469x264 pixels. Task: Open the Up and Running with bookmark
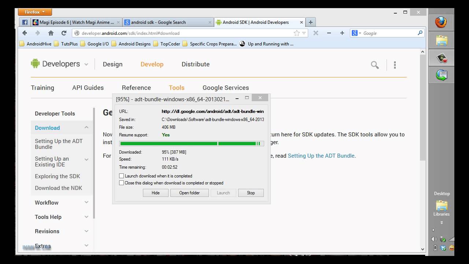tap(266, 44)
